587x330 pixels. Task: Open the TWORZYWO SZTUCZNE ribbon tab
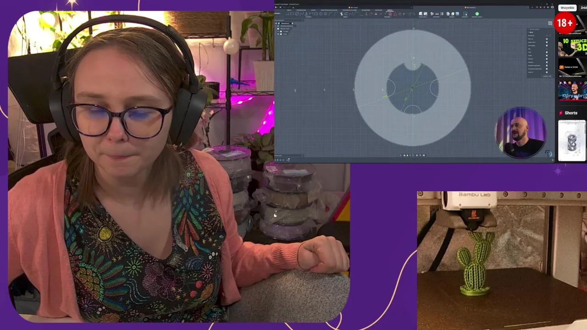(x=349, y=10)
